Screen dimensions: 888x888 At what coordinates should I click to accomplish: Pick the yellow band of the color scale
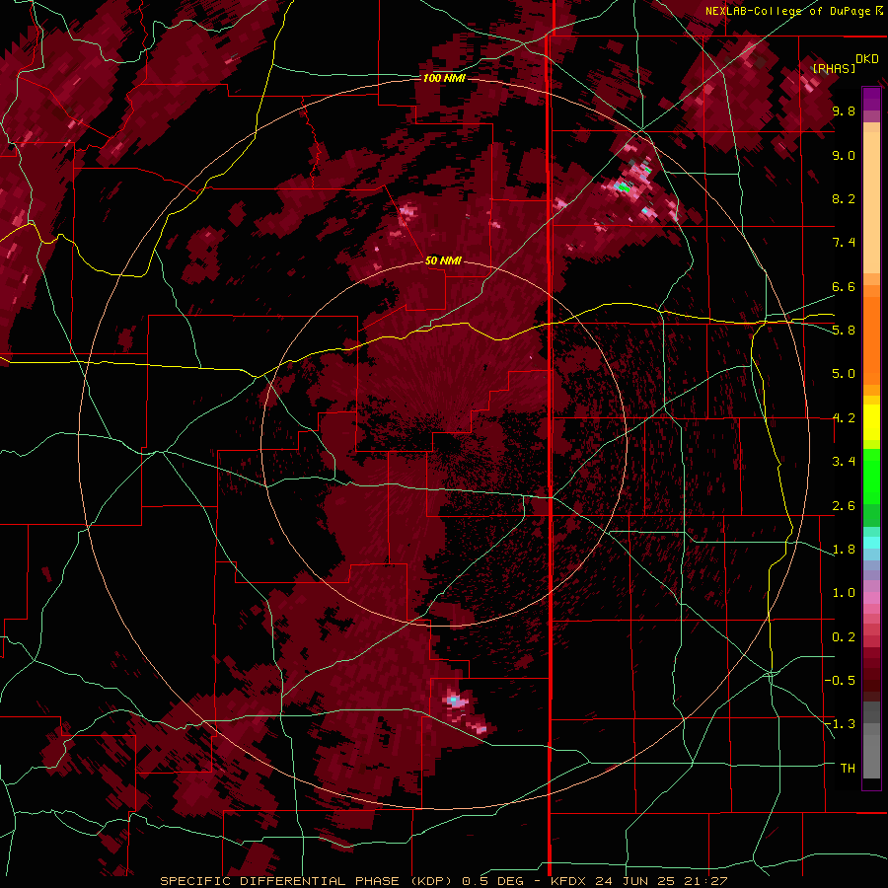coord(871,422)
